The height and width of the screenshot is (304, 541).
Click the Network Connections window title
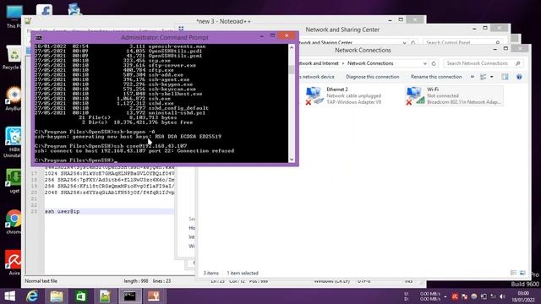(x=363, y=51)
